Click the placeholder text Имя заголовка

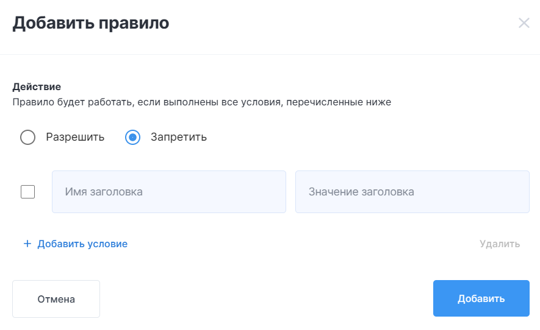pos(104,192)
